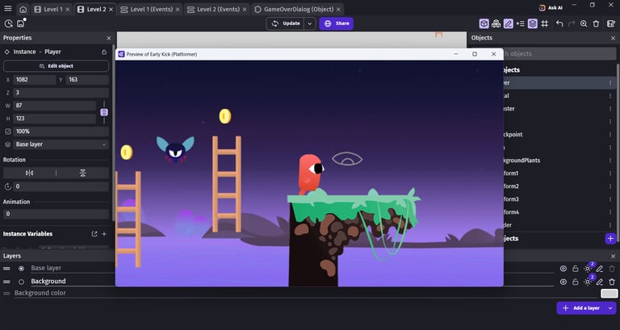Image resolution: width=620 pixels, height=330 pixels.
Task: Open the instances list icon
Action: click(x=521, y=23)
